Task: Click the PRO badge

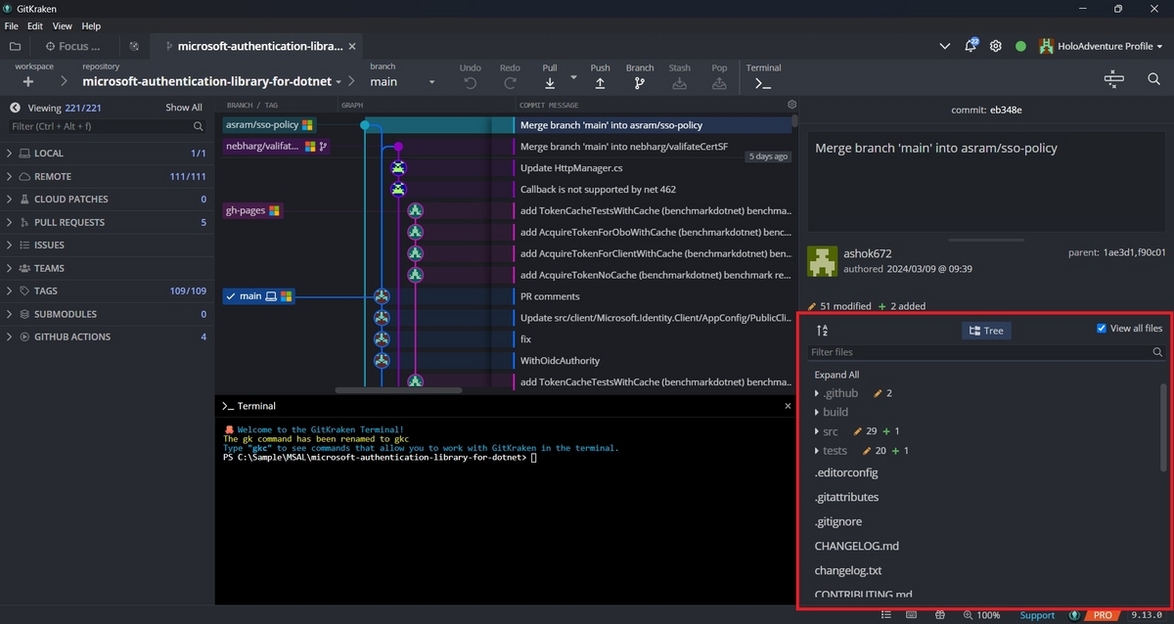Action: click(x=1104, y=615)
